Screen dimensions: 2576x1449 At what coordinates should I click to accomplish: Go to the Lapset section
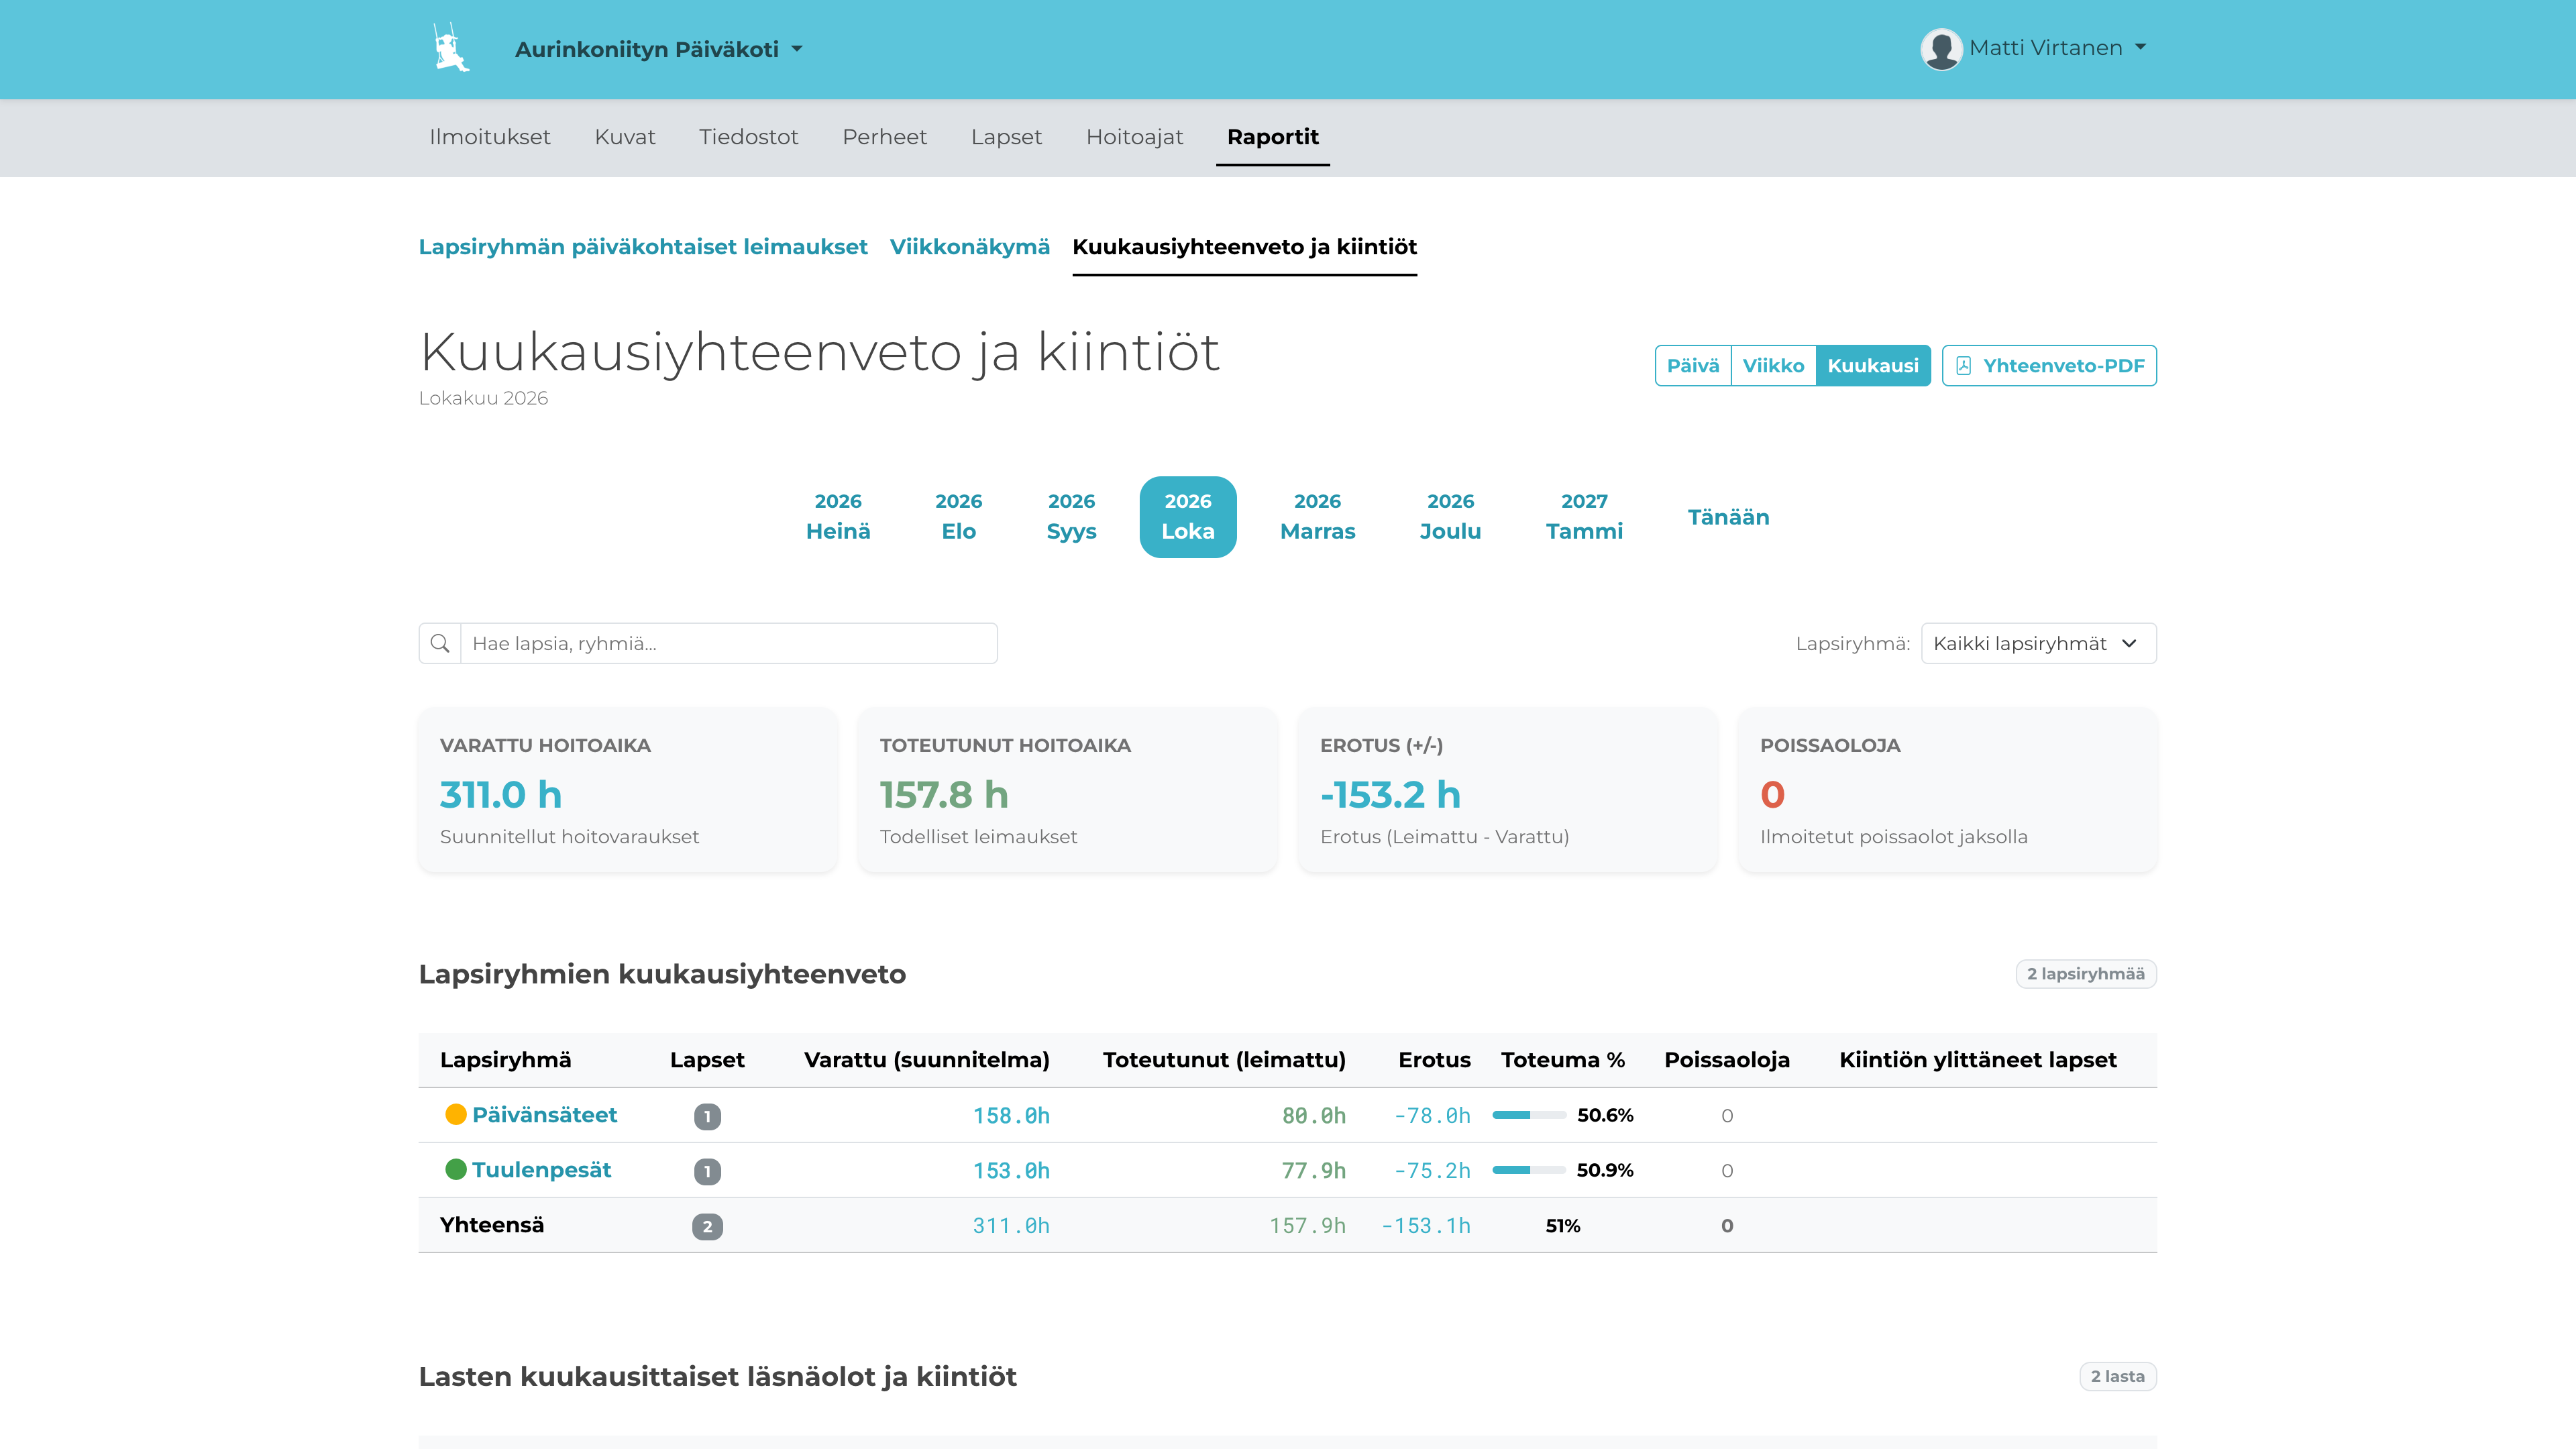tap(1006, 137)
